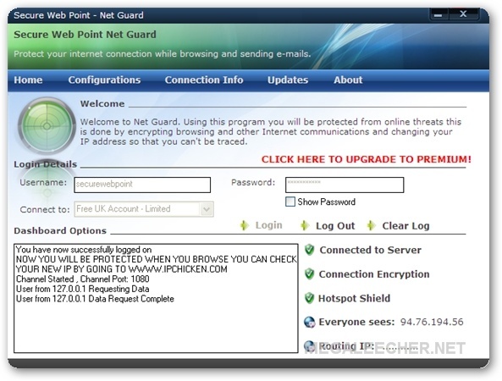Click inside the connection log text box
The width and height of the screenshot is (502, 381).
pyautogui.click(x=156, y=298)
